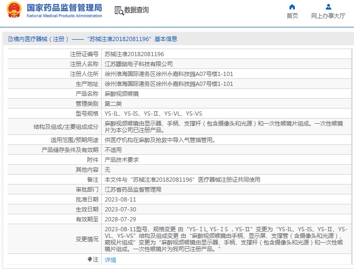Select the remark text starting 本文件与
Viewport: 354px width, 269px height.
[x=182, y=180]
